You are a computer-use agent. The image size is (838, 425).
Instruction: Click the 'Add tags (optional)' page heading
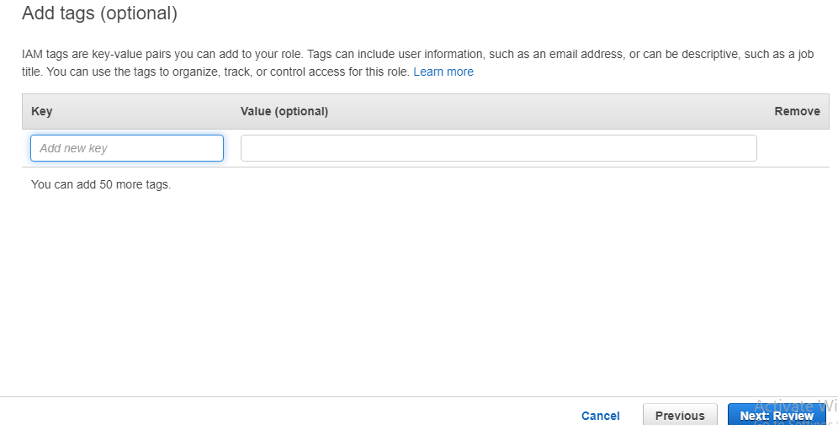click(99, 13)
